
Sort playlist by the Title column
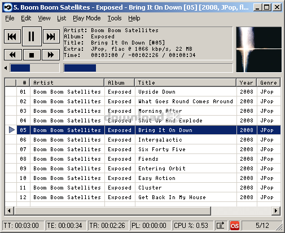point(186,83)
